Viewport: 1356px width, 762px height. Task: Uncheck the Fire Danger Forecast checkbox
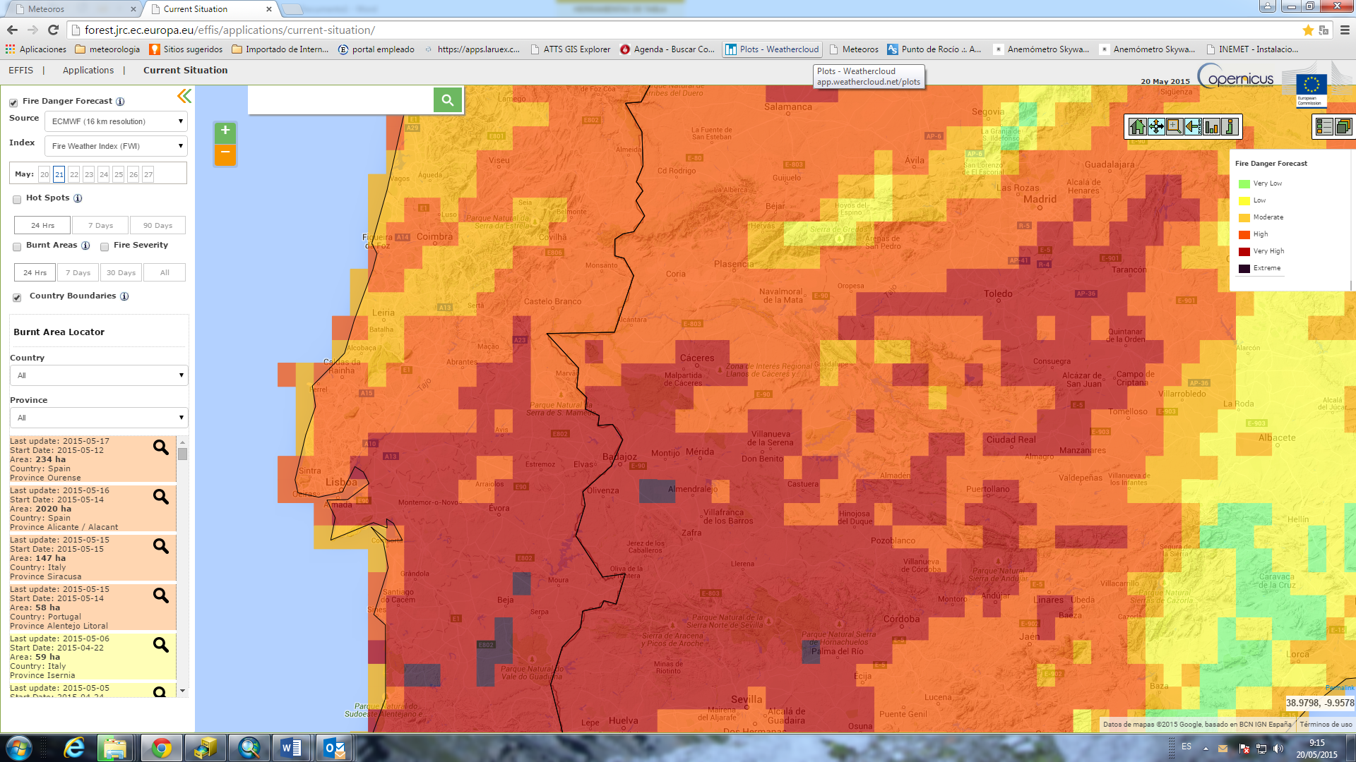pyautogui.click(x=13, y=103)
